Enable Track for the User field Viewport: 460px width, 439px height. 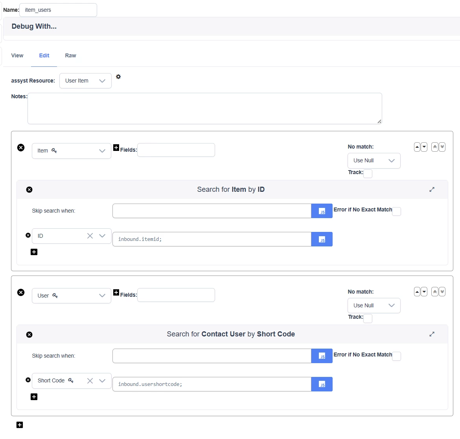368,318
